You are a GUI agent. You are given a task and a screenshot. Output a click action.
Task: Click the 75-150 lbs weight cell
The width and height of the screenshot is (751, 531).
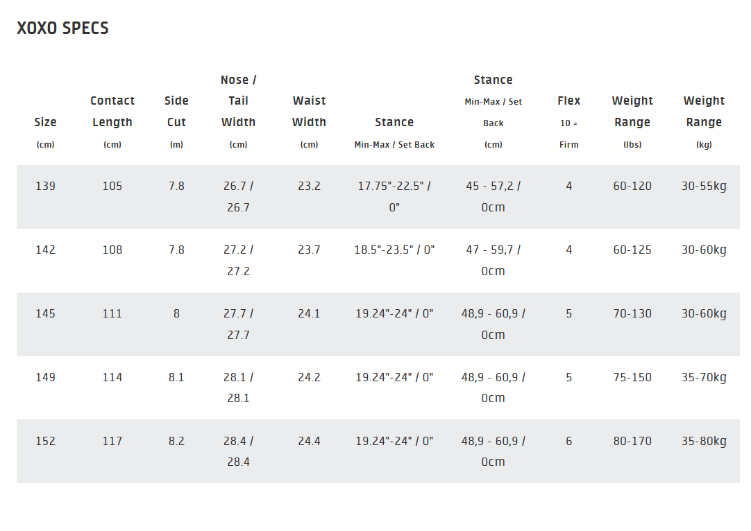[632, 377]
